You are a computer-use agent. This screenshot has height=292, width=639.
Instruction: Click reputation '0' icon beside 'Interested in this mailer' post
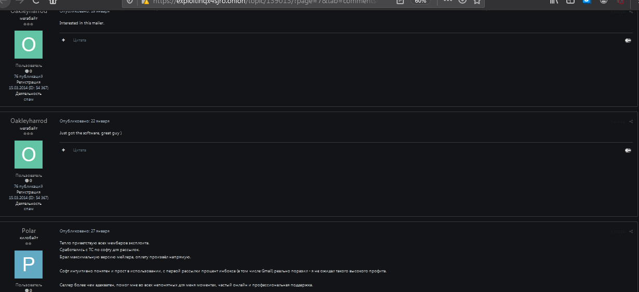29,71
